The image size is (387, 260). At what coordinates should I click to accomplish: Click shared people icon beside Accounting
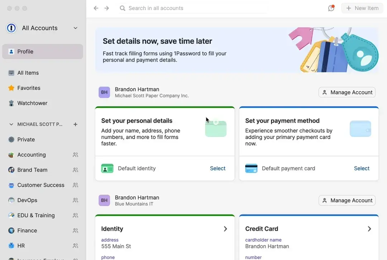pos(76,155)
